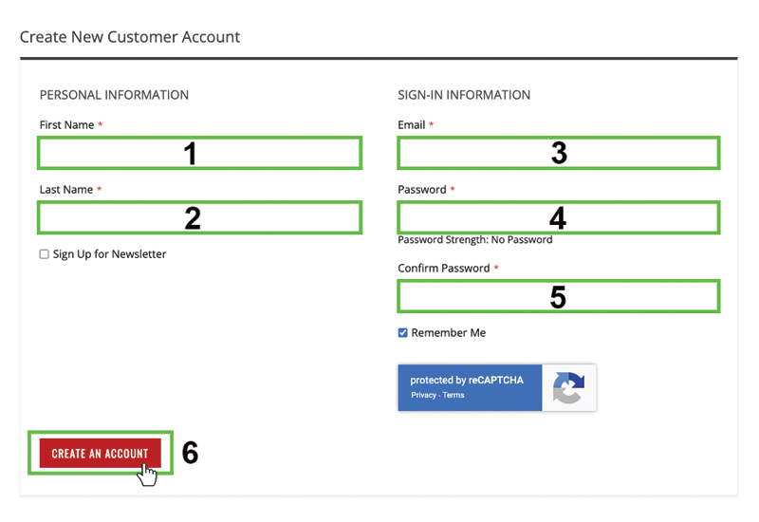Screen dimensions: 759x522
Task: Click the "Last Name" field label
Action: point(66,190)
